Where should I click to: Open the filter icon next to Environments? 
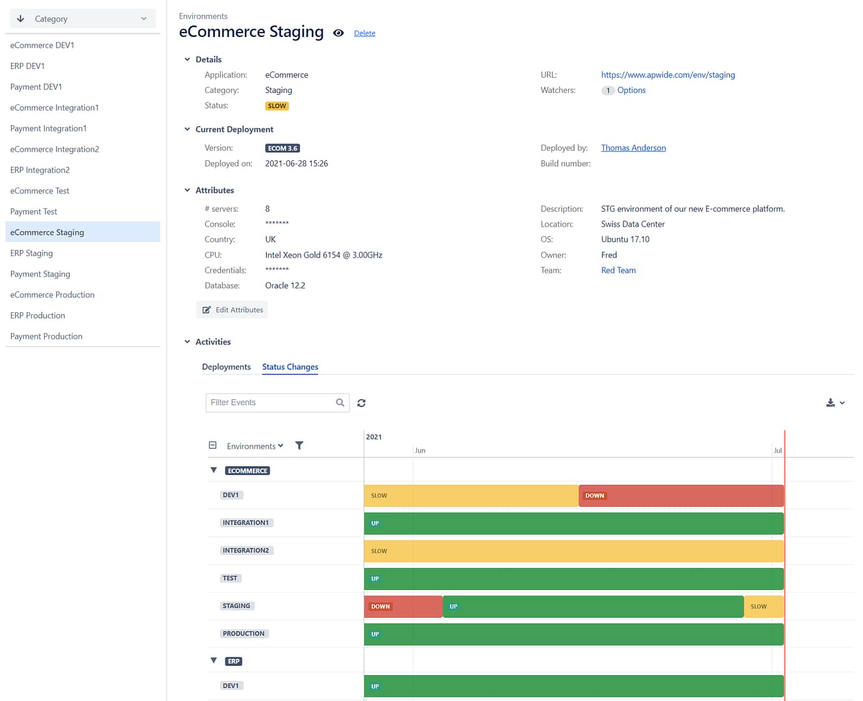299,445
